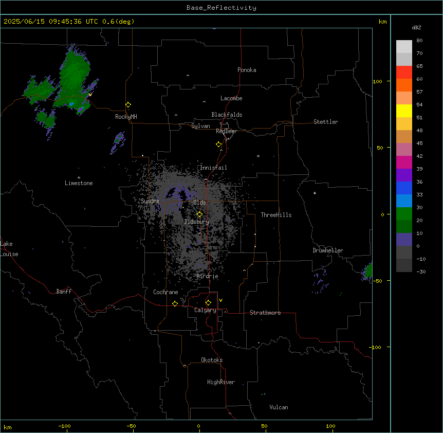This screenshot has width=443, height=433.
Task: Click the orange 57-60 dBZ legend swatch
Action: [x=404, y=85]
